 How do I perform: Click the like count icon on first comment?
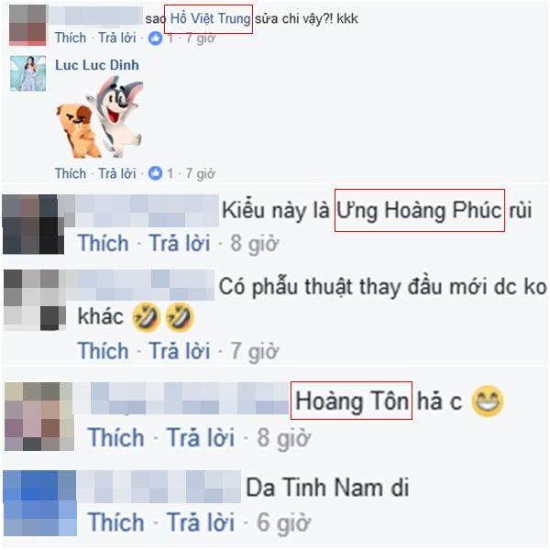(x=155, y=38)
